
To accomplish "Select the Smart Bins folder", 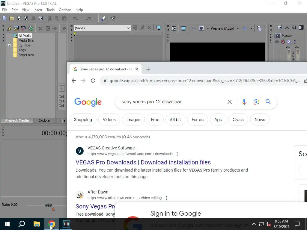I will 26,55.
